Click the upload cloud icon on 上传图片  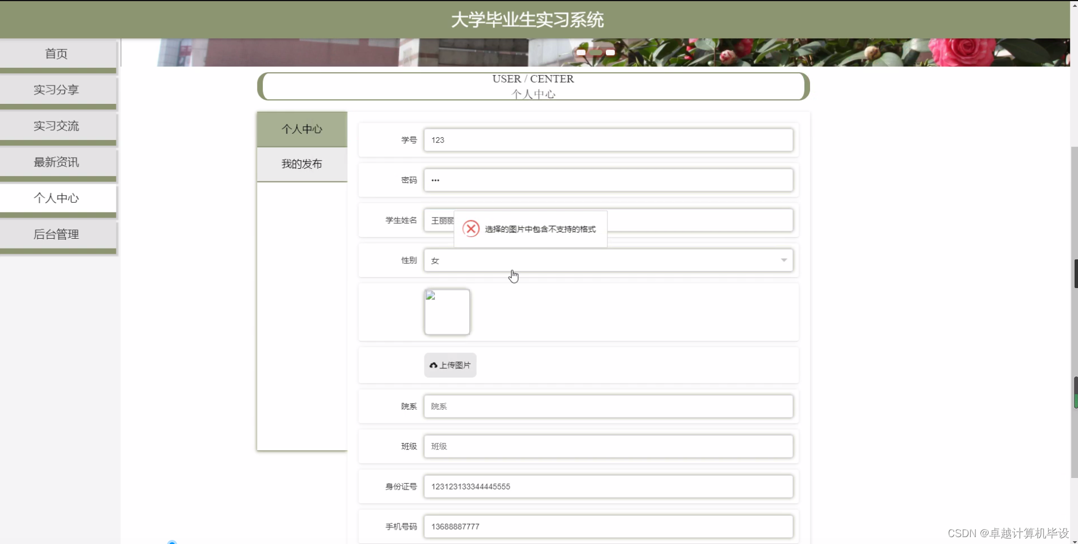433,365
